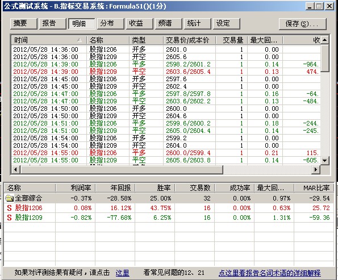The height and width of the screenshot is (280, 338).
Task: Minimize the 公式测试系统 window
Action: pyautogui.click(x=310, y=6)
